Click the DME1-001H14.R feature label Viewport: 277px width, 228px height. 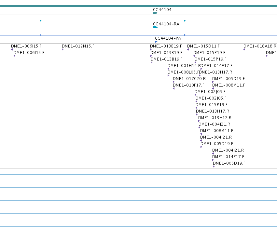coord(184,66)
